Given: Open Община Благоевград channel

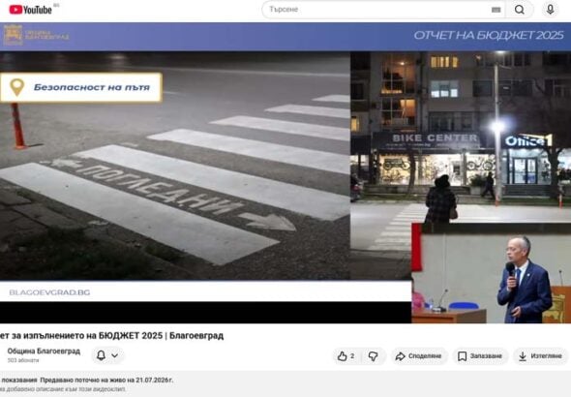Looking at the screenshot, I should (x=44, y=351).
